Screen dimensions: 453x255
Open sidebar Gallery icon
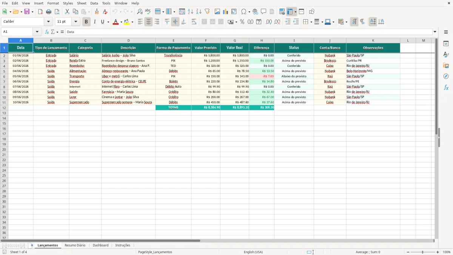pos(446,65)
